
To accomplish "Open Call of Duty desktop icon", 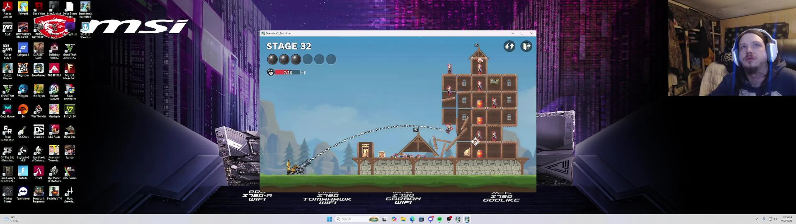I will 7,51.
